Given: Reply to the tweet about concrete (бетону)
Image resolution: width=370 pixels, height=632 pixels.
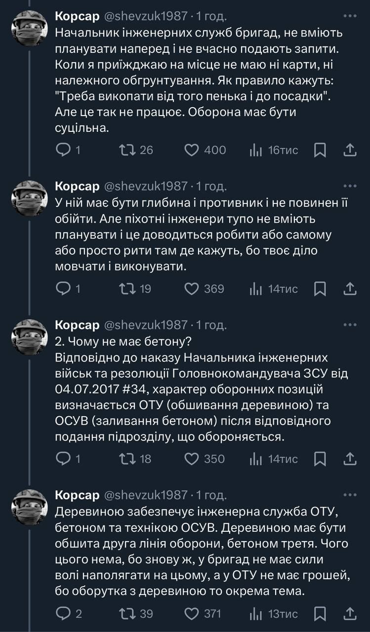Looking at the screenshot, I should click(x=63, y=459).
